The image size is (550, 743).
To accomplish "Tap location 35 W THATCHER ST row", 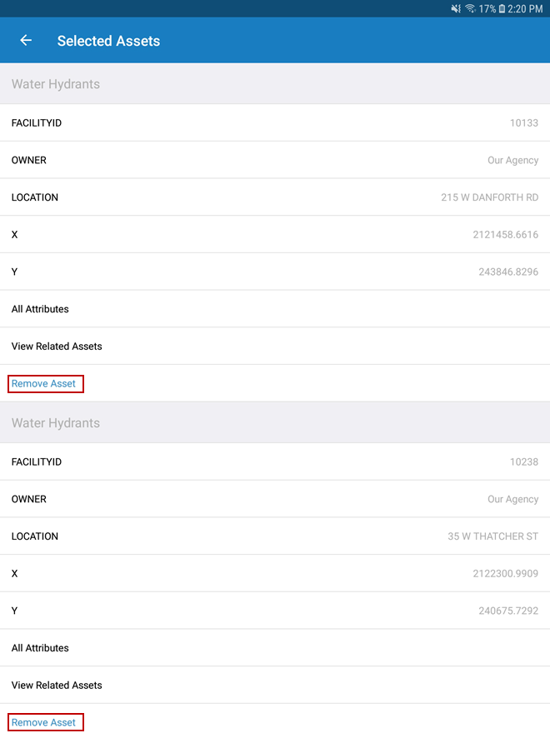I will (275, 536).
